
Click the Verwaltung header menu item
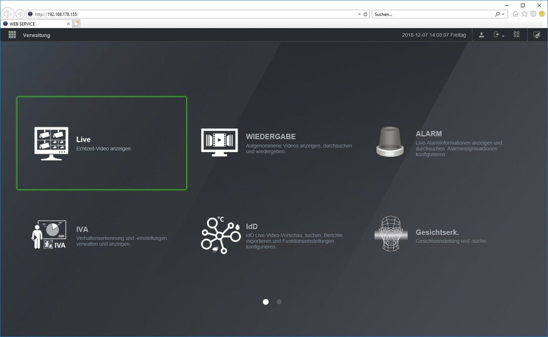pos(36,35)
